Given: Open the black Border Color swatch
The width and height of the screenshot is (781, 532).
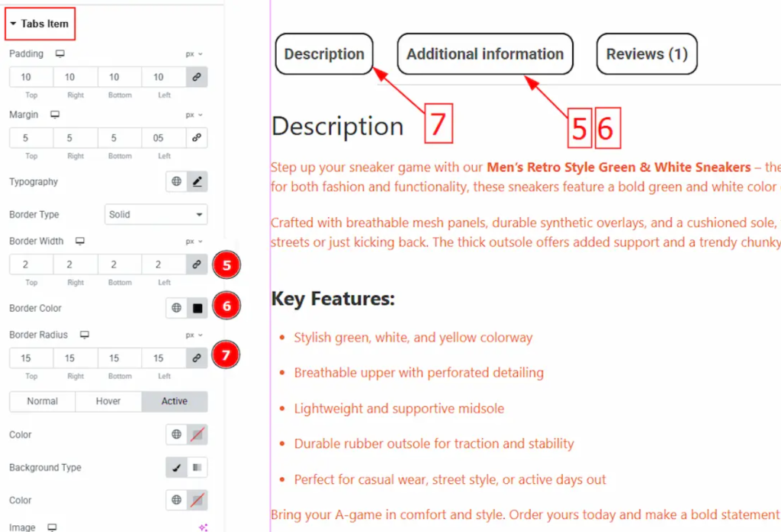Looking at the screenshot, I should click(198, 308).
